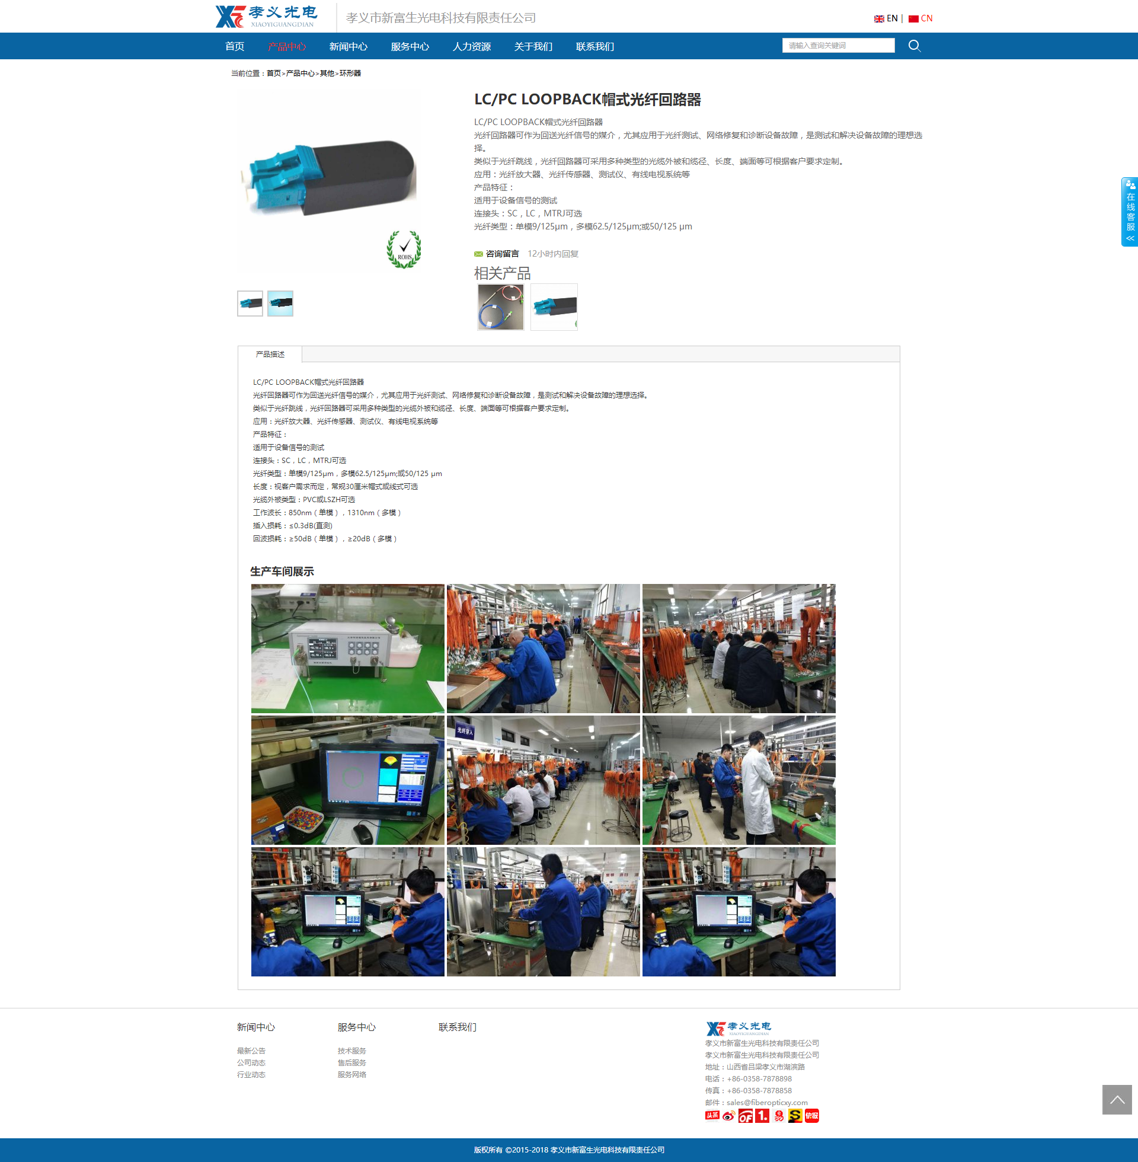The image size is (1138, 1162).
Task: Click the yellow S Sohu share icon
Action: (x=795, y=1115)
